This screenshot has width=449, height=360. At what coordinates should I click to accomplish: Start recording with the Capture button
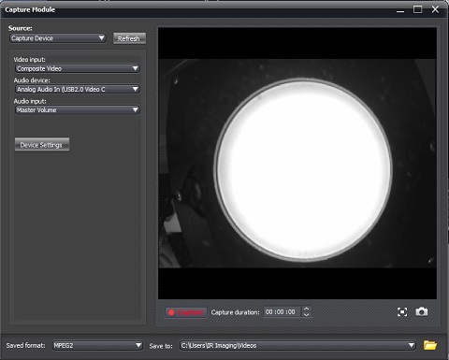[186, 312]
